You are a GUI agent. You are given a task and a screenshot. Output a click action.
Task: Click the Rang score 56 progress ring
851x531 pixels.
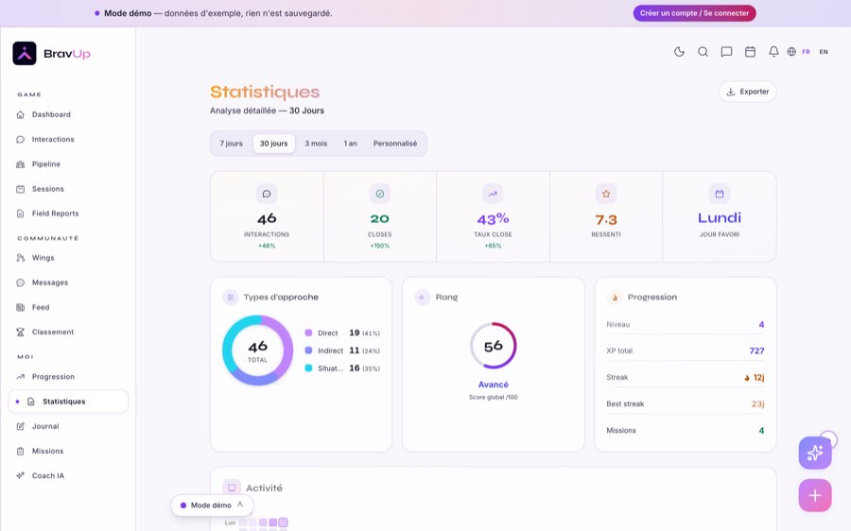pos(493,346)
